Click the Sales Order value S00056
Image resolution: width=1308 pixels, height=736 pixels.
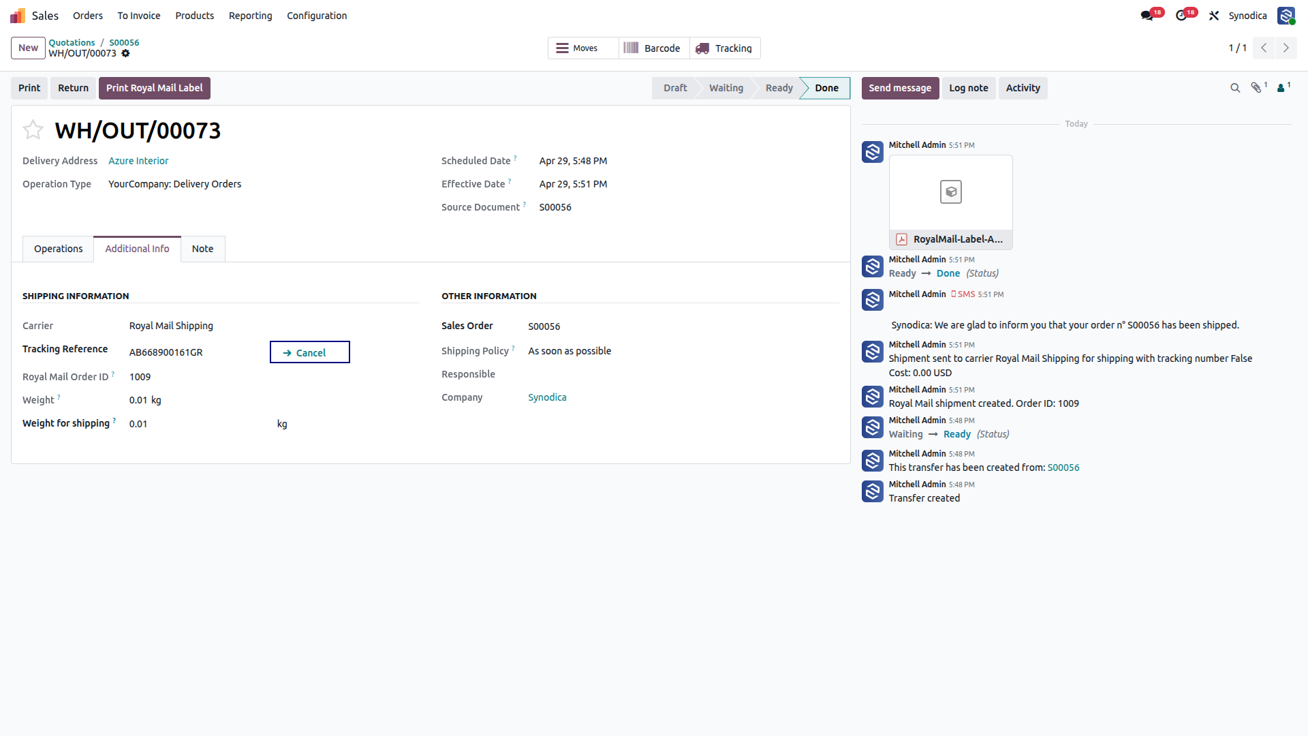tap(544, 326)
